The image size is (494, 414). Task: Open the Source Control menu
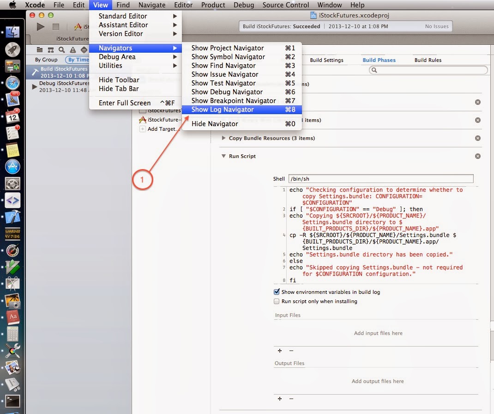tap(286, 5)
